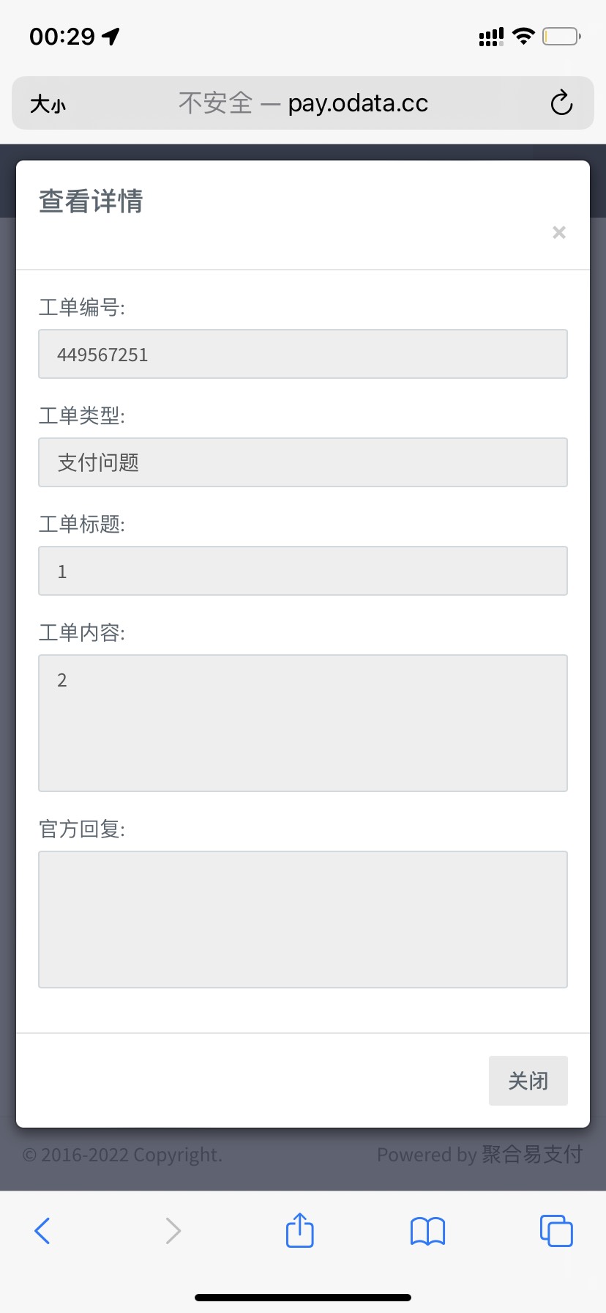Follow the 聚合易支付 footer link
Screen dimensions: 606x1313
[x=532, y=1154]
